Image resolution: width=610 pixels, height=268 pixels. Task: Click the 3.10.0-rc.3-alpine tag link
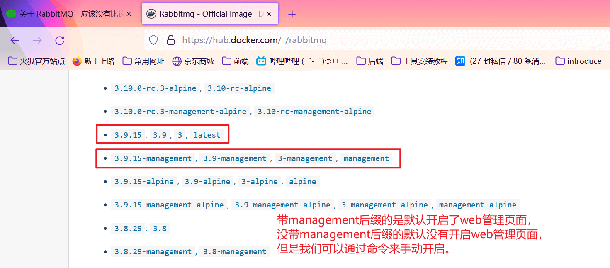tap(156, 88)
